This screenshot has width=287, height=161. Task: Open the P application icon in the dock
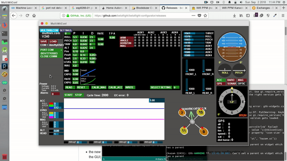click(5, 66)
